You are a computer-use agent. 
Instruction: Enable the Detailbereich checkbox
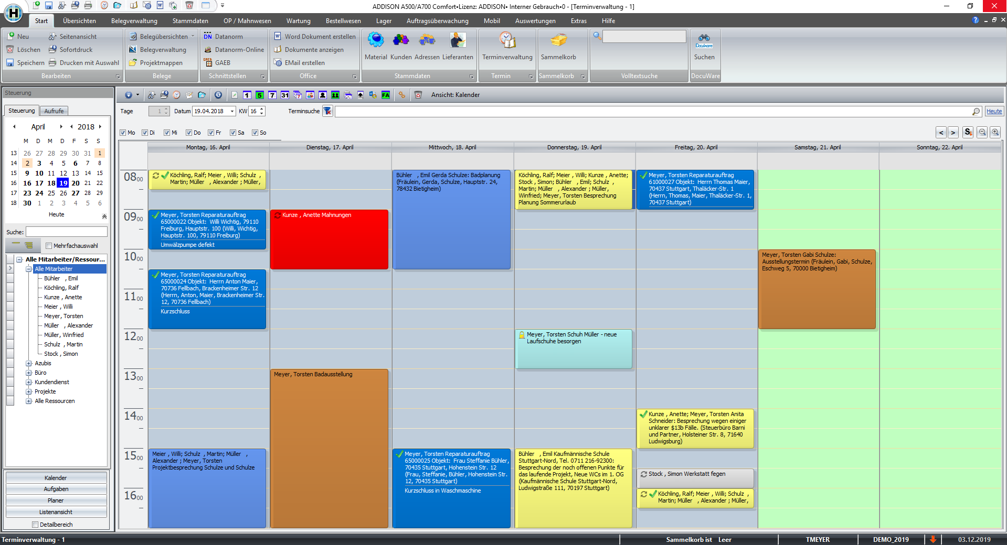(x=35, y=525)
